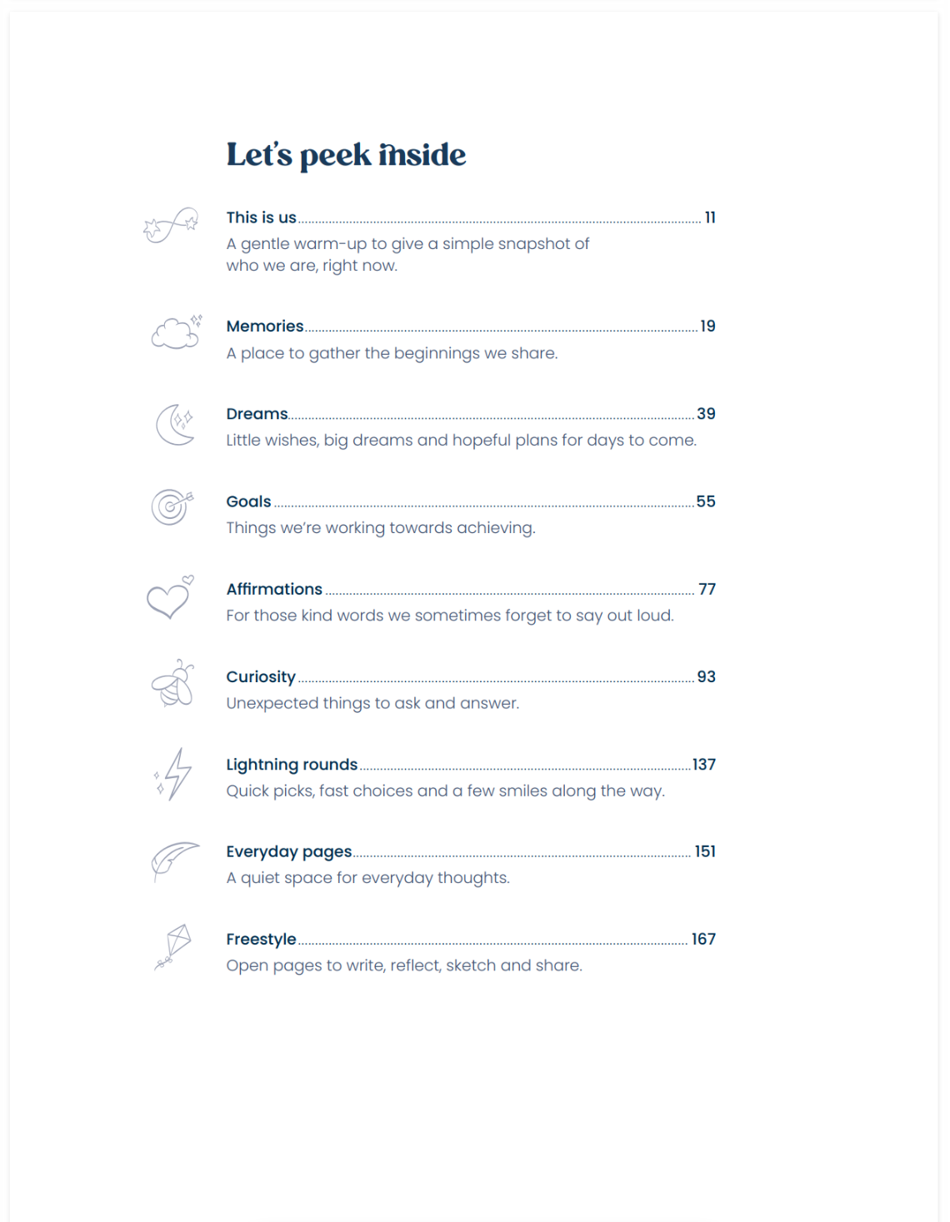Image resolution: width=950 pixels, height=1222 pixels.
Task: Go to the Memories chapter entry
Action: point(264,327)
